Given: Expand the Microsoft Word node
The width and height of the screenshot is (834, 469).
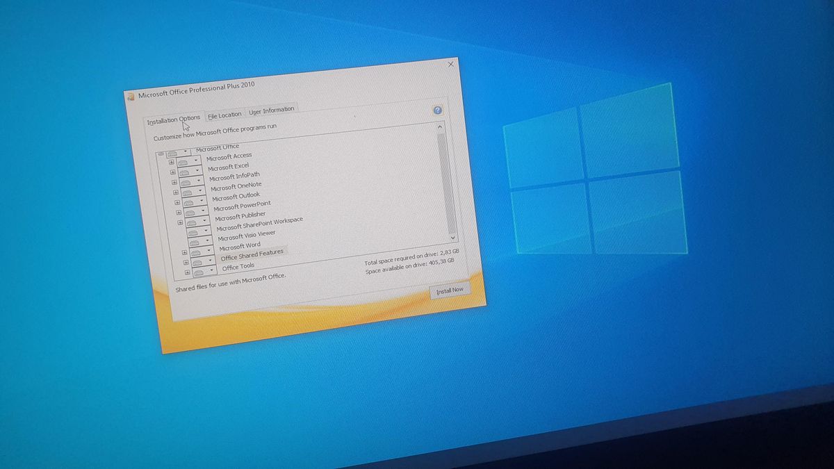Looking at the screenshot, I should [184, 252].
